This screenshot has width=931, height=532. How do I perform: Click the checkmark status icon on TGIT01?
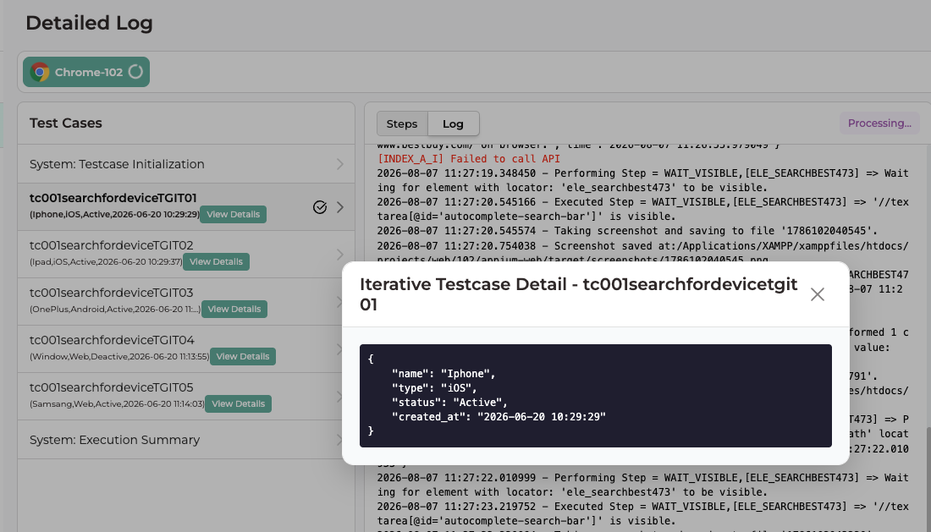pyautogui.click(x=319, y=207)
